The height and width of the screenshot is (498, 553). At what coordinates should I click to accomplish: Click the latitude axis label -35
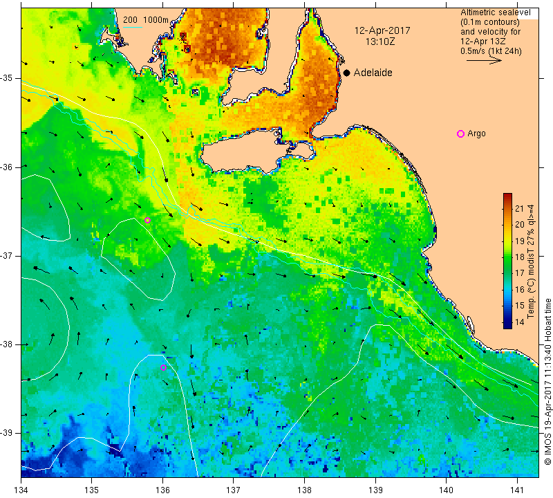7,78
